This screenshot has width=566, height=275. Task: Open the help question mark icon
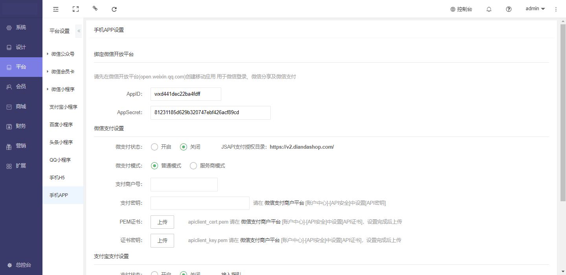tap(509, 9)
